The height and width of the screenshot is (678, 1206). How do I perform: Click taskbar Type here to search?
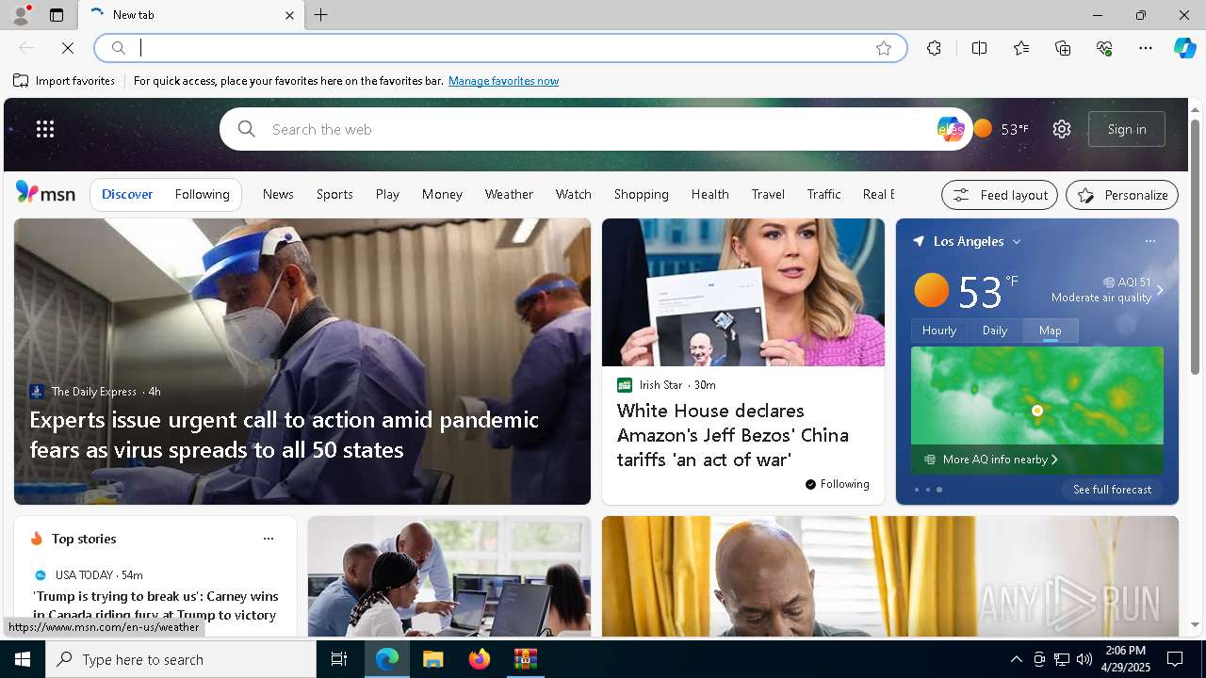(181, 659)
